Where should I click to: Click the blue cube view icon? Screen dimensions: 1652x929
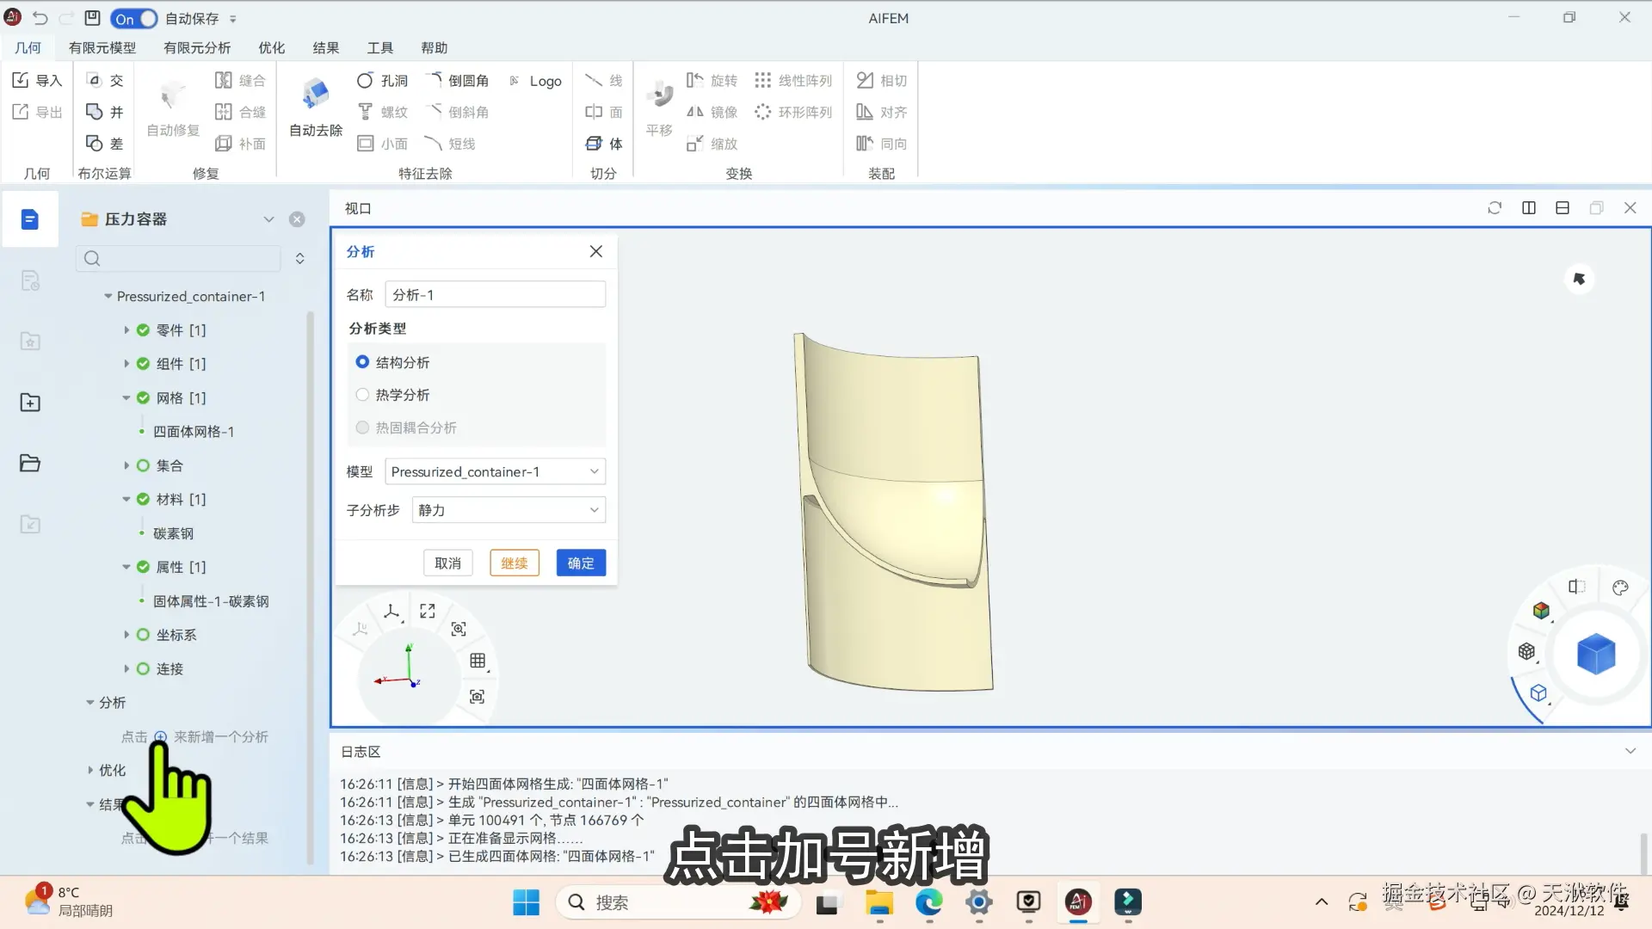click(x=1595, y=654)
